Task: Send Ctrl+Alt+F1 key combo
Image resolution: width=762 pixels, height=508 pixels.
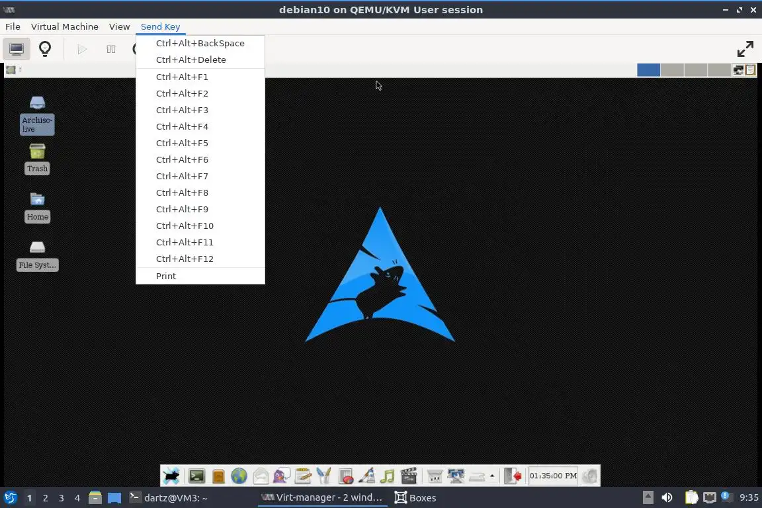Action: 200,77
